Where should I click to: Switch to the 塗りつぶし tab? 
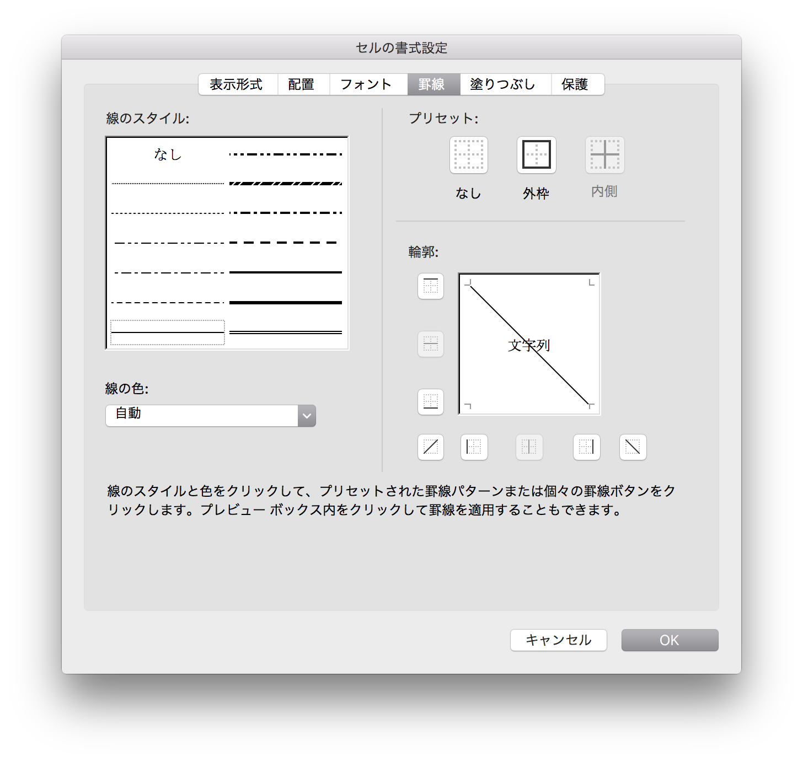(506, 84)
